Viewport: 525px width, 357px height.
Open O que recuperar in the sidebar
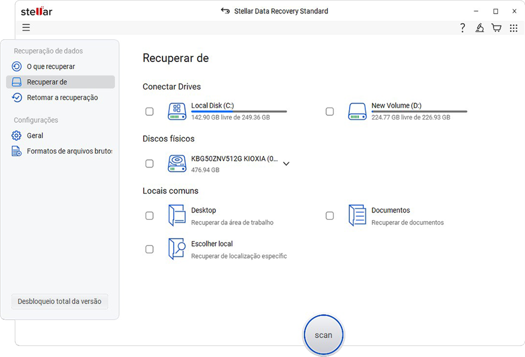point(60,66)
